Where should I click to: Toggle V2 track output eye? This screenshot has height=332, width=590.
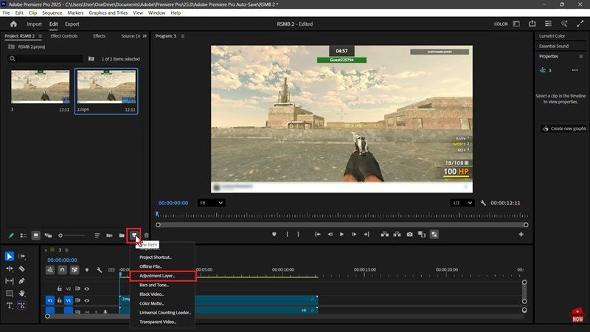[x=87, y=288]
